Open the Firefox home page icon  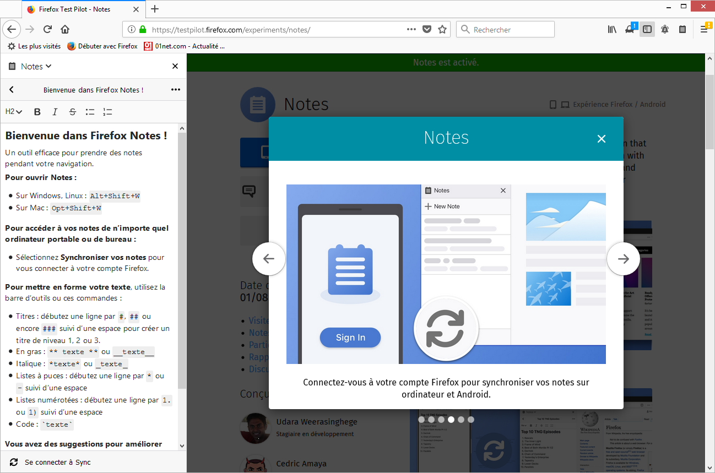coord(65,29)
